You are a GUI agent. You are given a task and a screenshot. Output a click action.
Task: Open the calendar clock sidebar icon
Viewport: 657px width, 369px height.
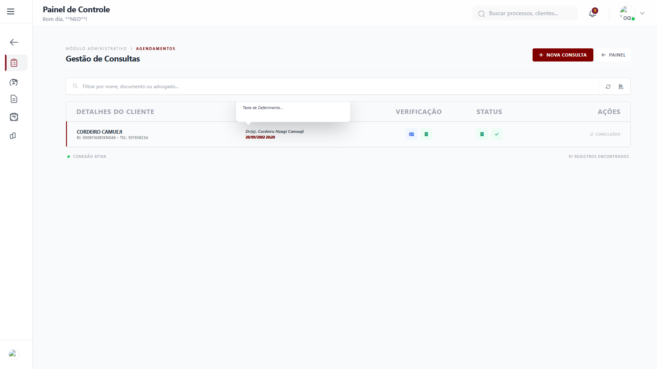[14, 117]
